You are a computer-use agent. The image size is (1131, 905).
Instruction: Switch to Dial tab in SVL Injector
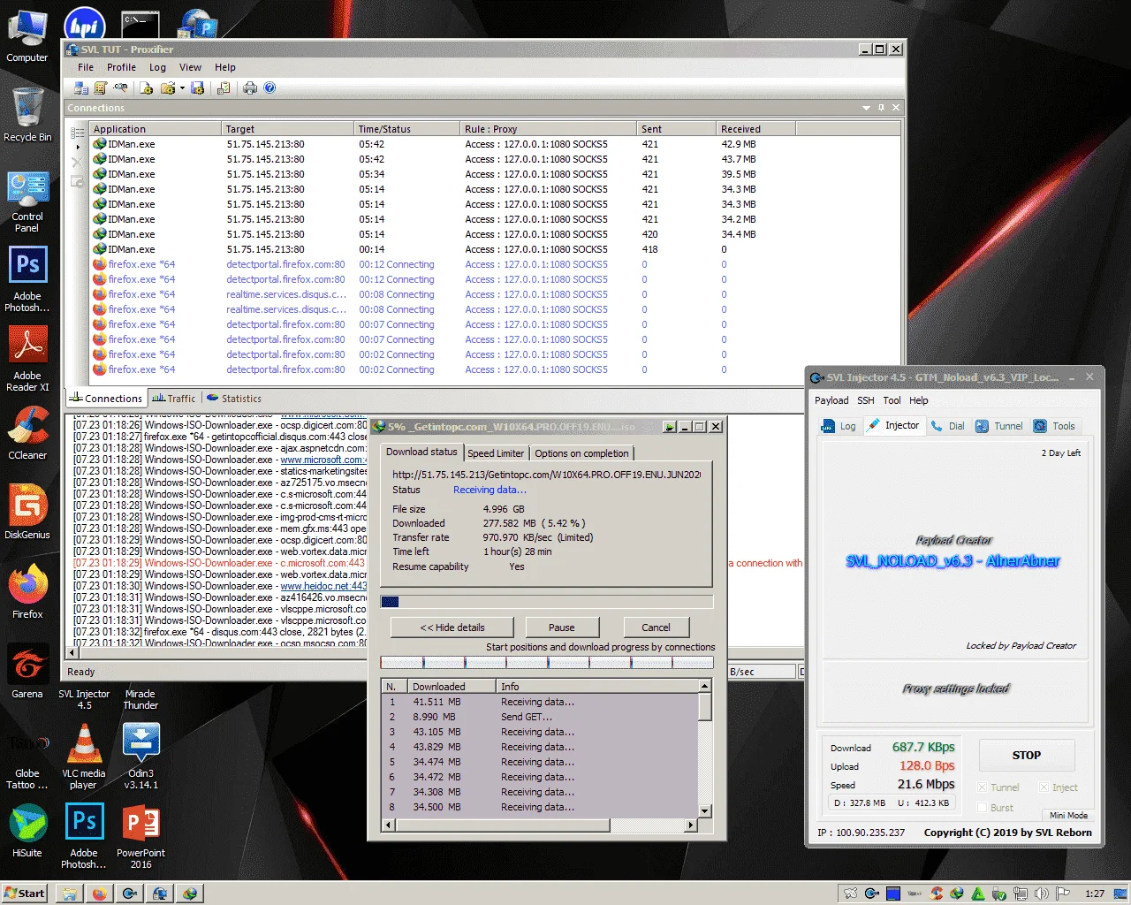click(948, 426)
